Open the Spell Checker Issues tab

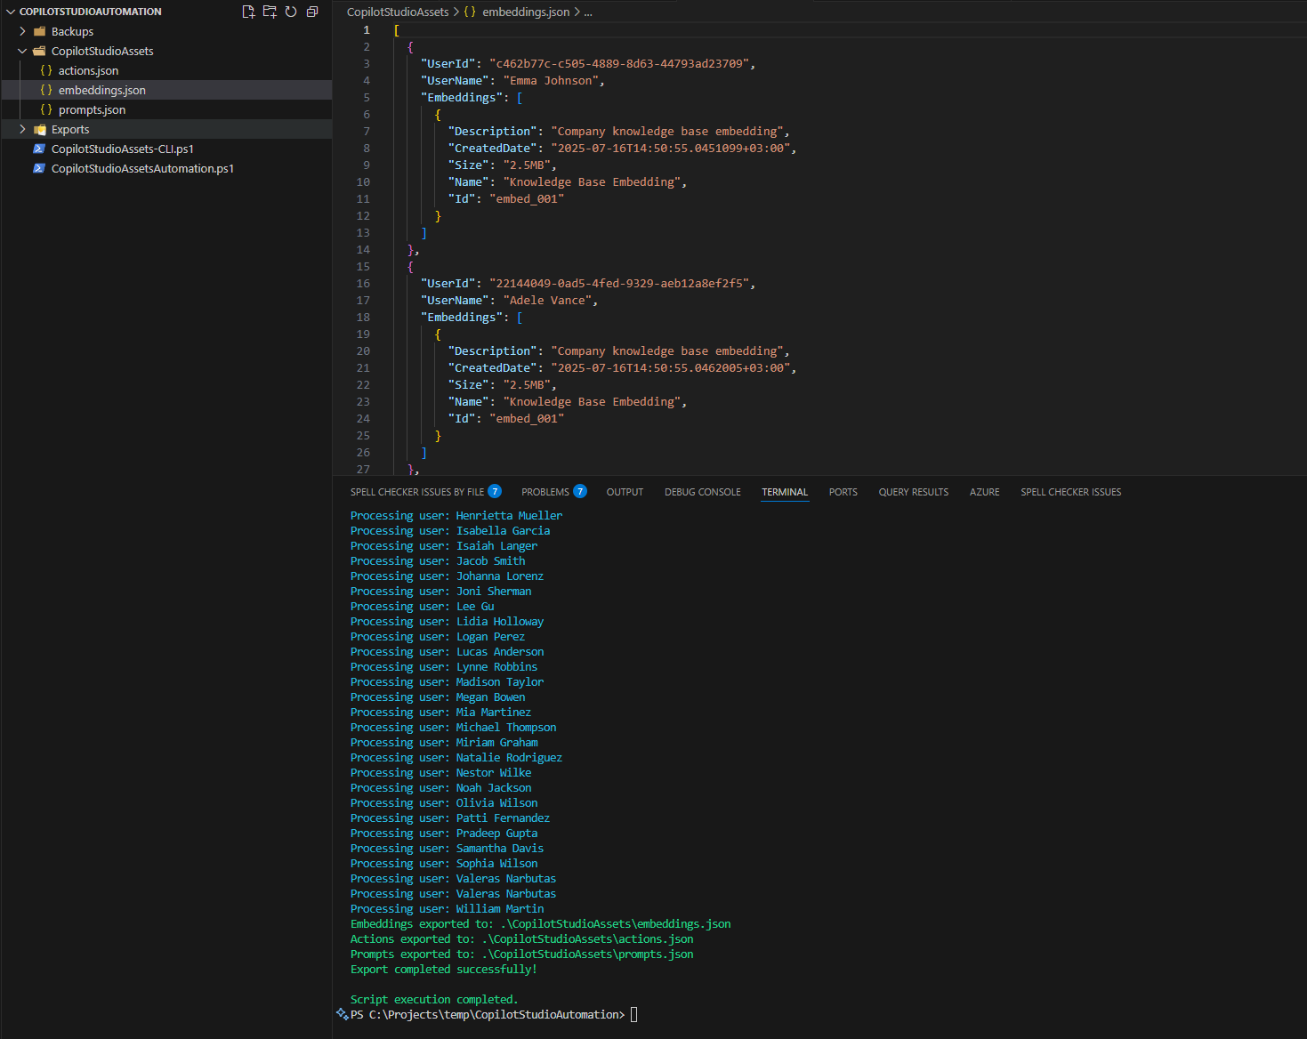[x=1071, y=492]
